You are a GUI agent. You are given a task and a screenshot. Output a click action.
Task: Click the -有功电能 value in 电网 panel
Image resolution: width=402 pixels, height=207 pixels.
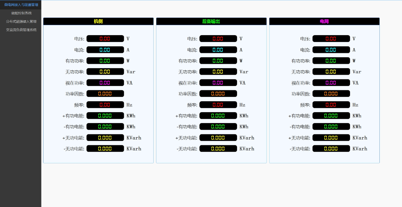(331, 127)
